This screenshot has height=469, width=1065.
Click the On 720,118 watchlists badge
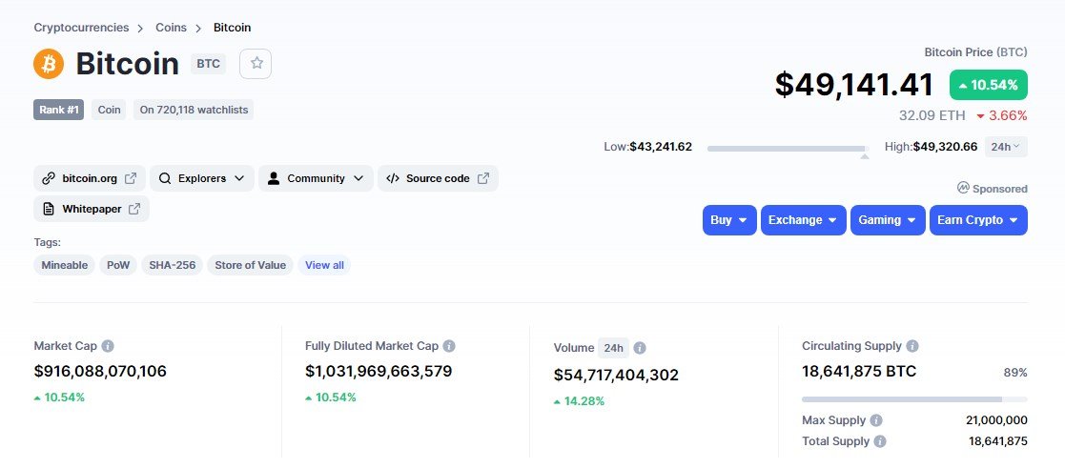pyautogui.click(x=194, y=110)
